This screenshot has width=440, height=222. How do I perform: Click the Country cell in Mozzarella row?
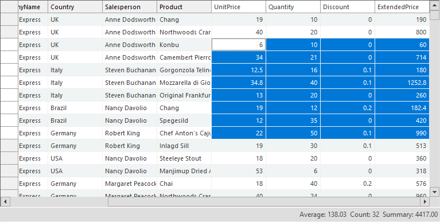tap(75, 83)
